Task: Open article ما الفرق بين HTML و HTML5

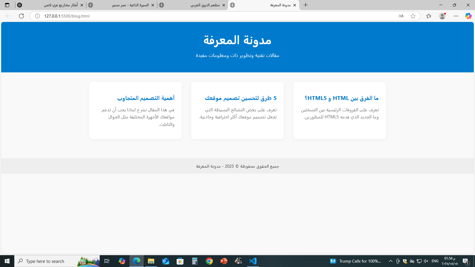Action: [x=342, y=98]
